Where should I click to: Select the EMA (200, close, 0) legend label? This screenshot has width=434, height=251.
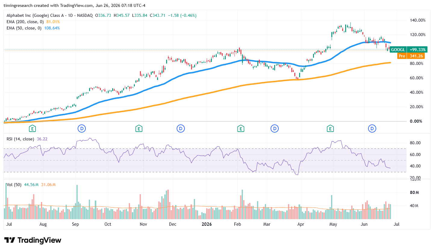tap(25, 22)
